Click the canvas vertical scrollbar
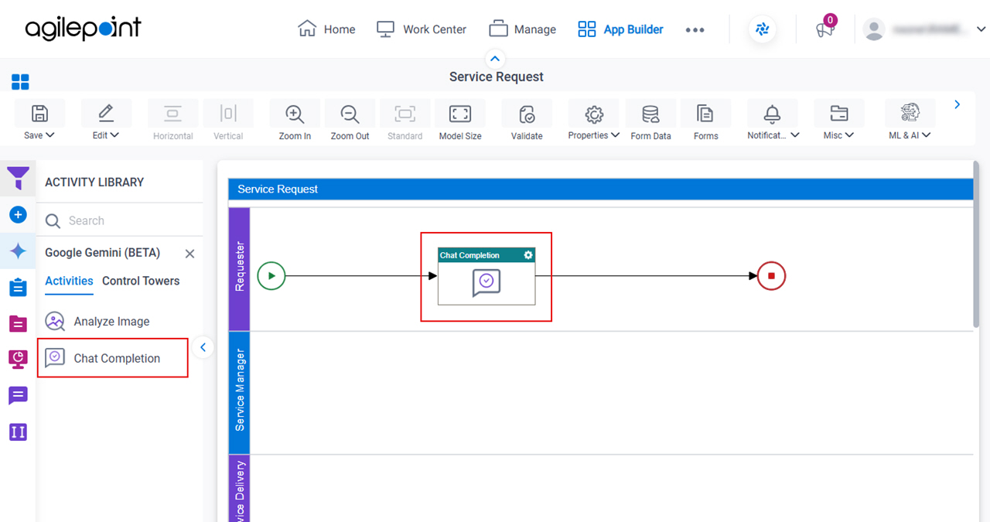This screenshot has width=990, height=522. (977, 244)
